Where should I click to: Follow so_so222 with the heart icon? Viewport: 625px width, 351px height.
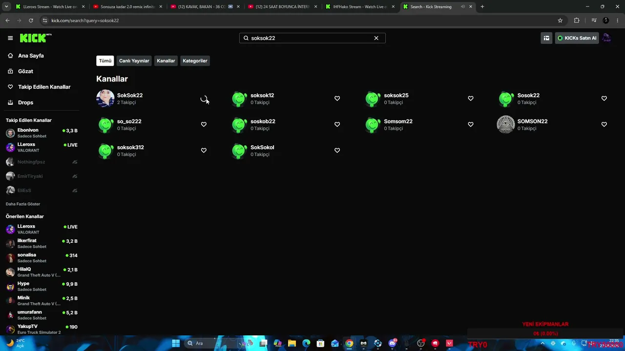pyautogui.click(x=204, y=124)
